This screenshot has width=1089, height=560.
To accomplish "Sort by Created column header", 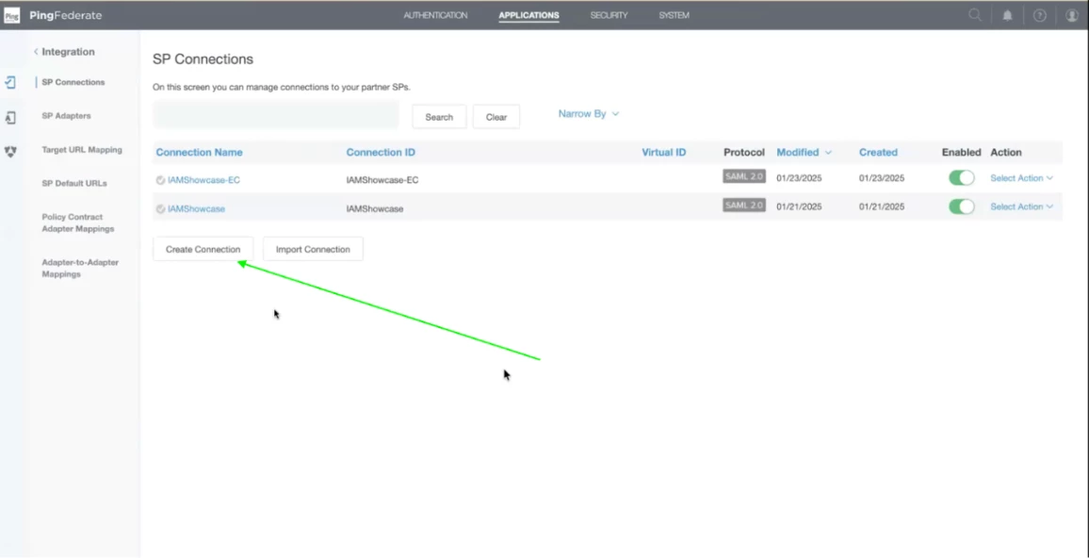I will 878,152.
